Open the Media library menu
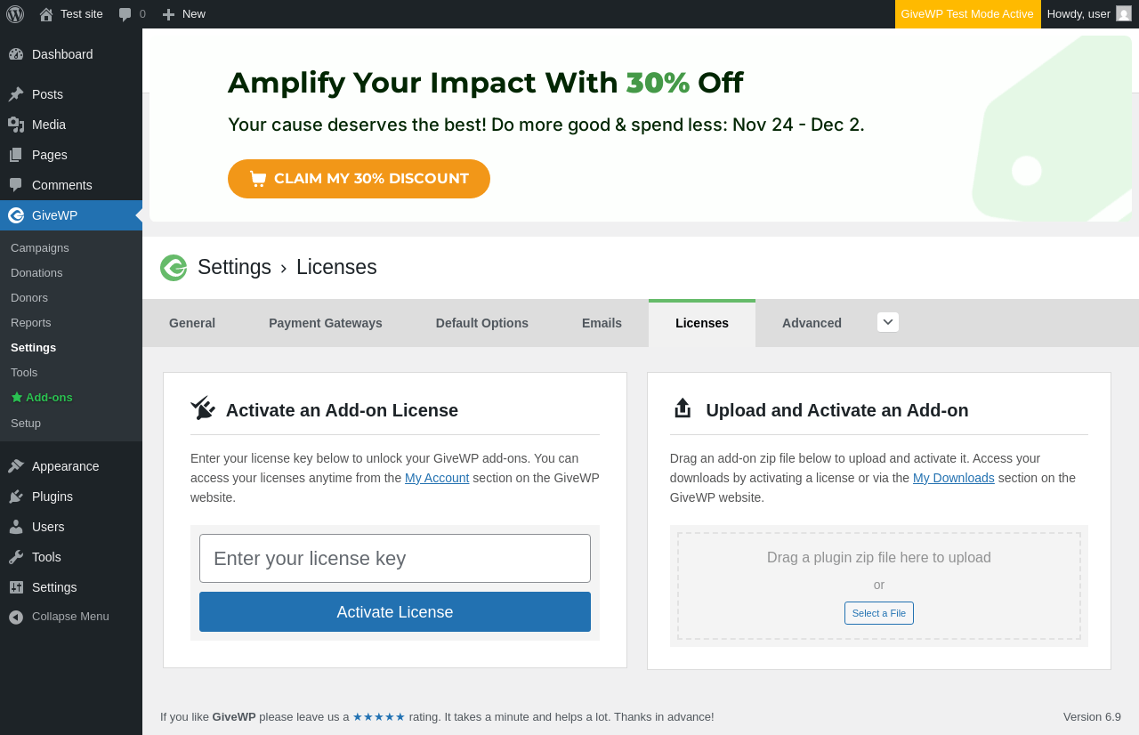The image size is (1139, 735). click(x=49, y=125)
